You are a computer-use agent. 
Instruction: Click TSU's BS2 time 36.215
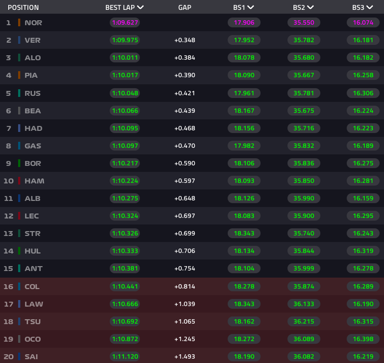(x=303, y=321)
